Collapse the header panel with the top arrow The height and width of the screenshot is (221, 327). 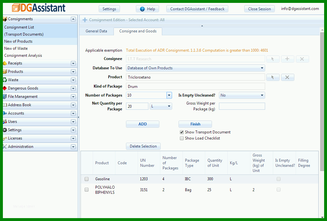click(x=202, y=26)
